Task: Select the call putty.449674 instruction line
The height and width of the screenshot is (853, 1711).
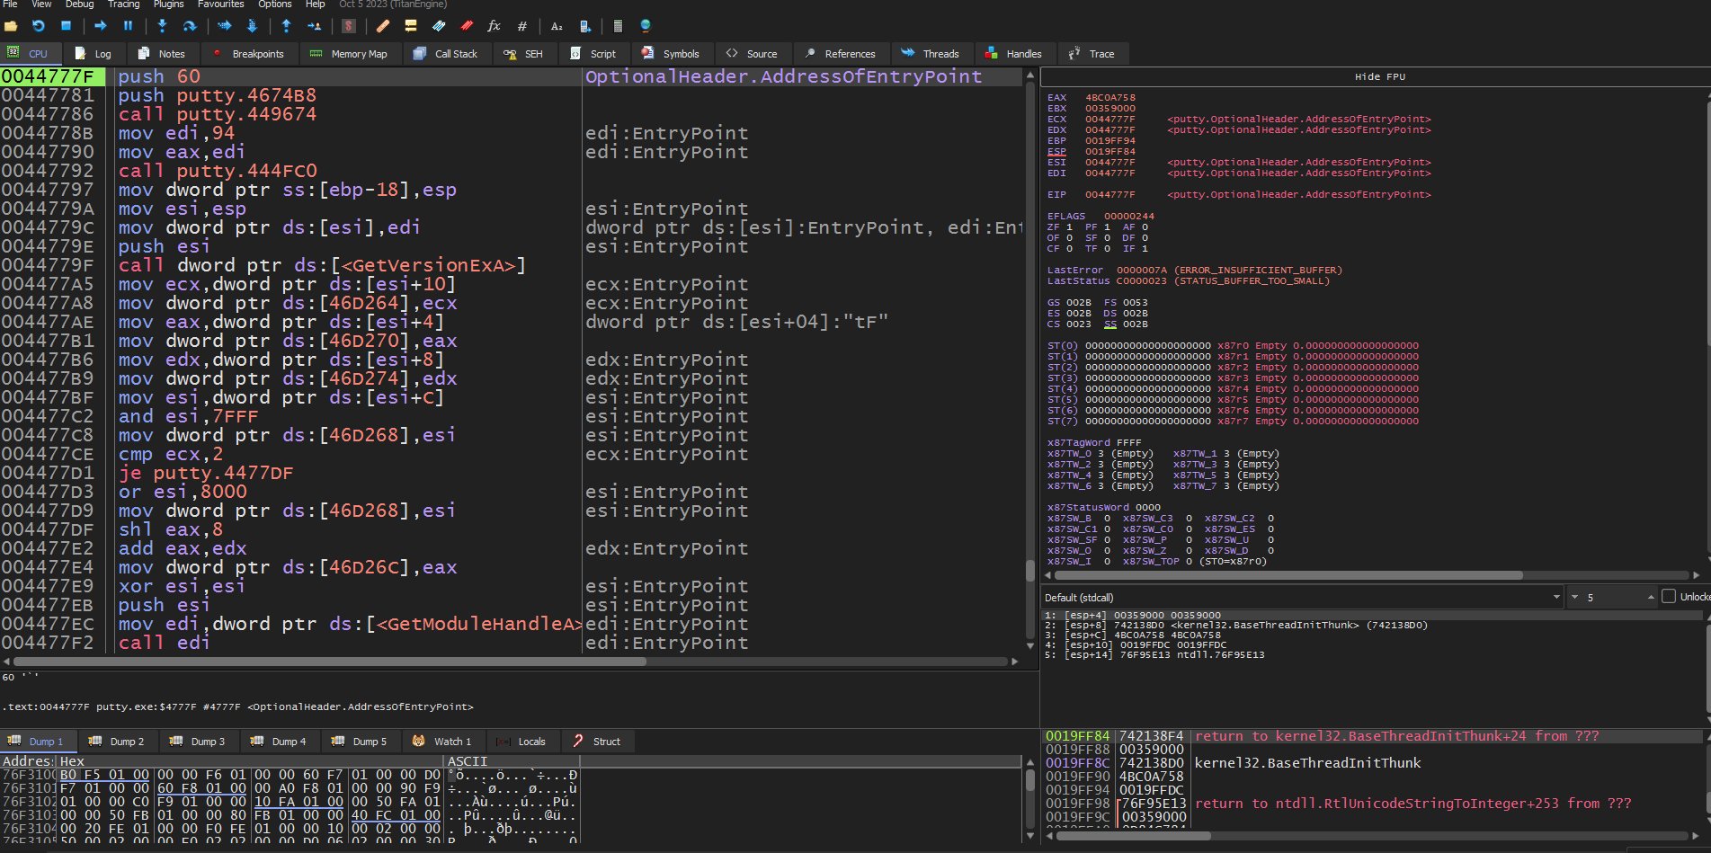Action: tap(218, 114)
